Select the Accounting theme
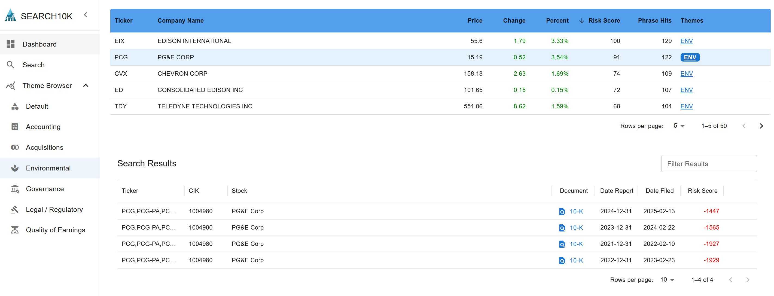The height and width of the screenshot is (296, 774). [x=50, y=127]
